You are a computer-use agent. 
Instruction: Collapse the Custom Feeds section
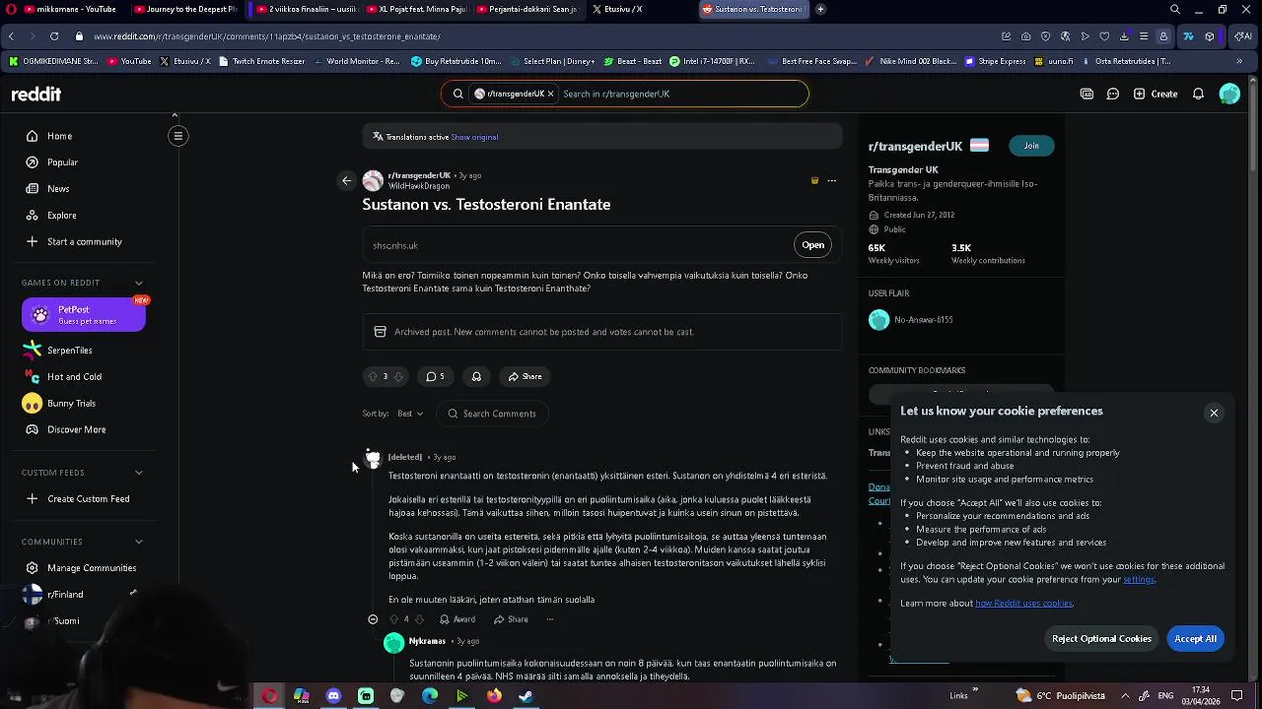point(139,473)
